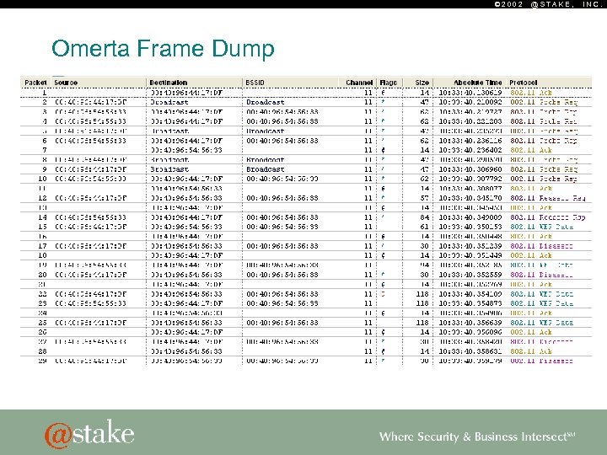This screenshot has width=607, height=455.
Task: Click the Protocol column header
Action: [x=523, y=83]
